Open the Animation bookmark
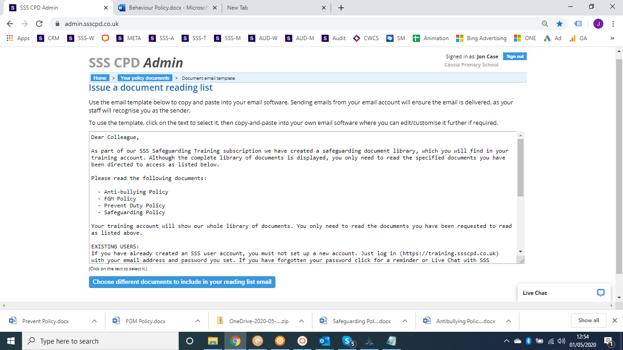623x350 pixels. click(431, 38)
